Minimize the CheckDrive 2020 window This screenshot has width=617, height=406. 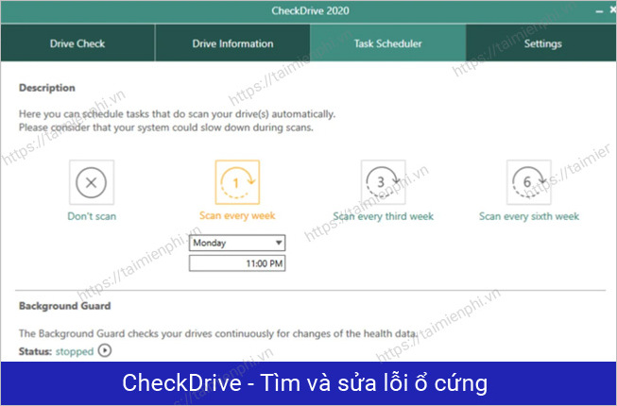click(x=599, y=11)
